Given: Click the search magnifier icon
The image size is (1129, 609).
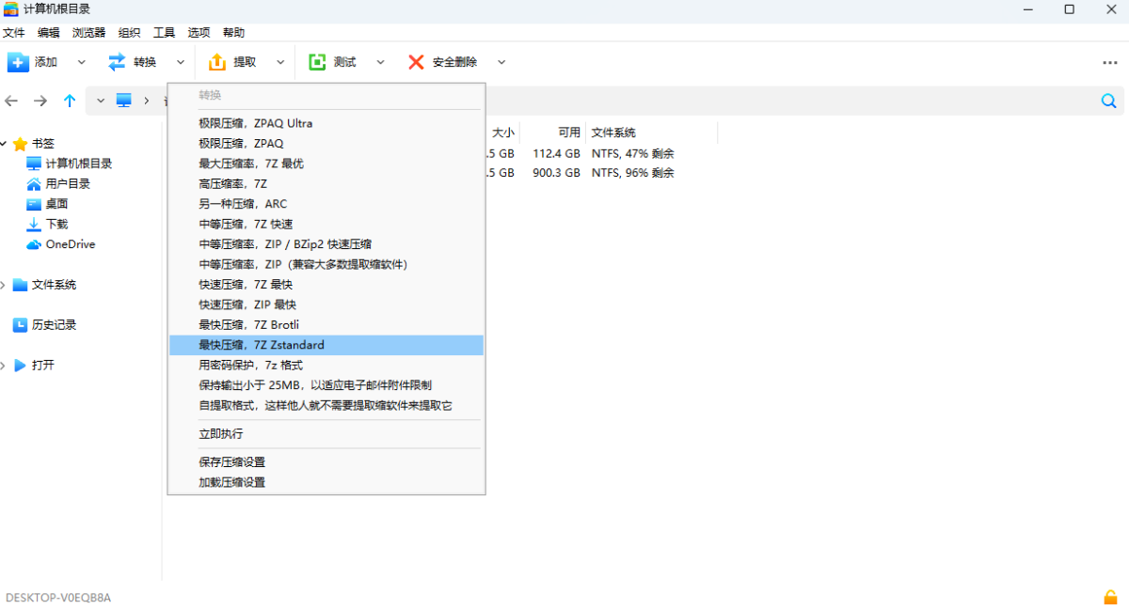Looking at the screenshot, I should 1109,101.
